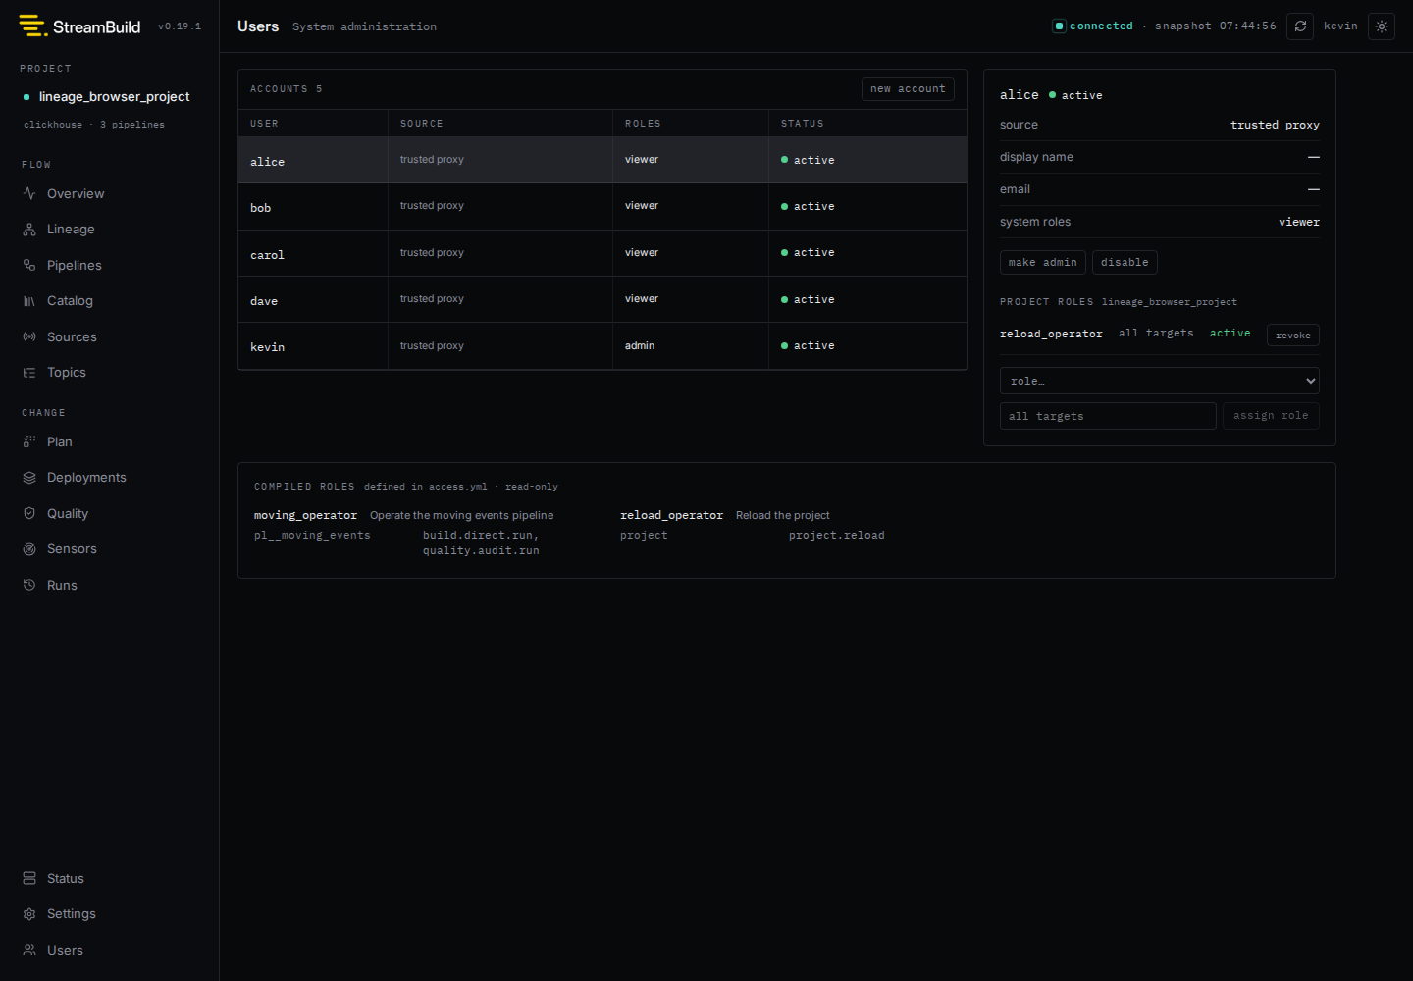Click the Settings gear icon

(29, 914)
